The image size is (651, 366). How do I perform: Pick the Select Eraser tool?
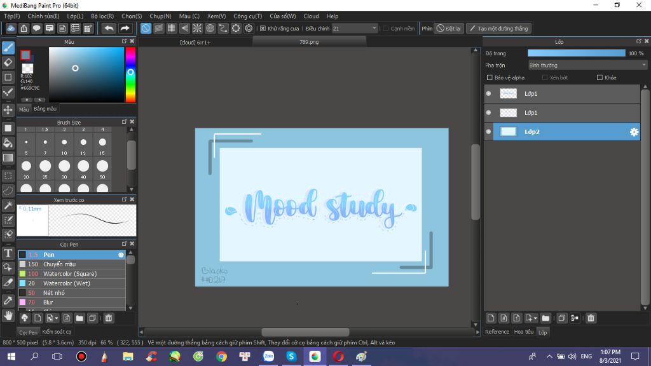coord(8,234)
